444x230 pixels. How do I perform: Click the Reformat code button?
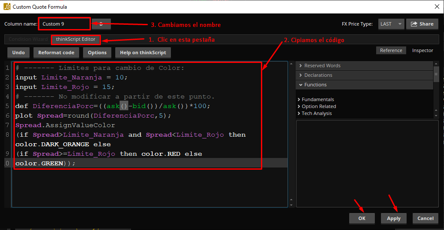tap(57, 53)
